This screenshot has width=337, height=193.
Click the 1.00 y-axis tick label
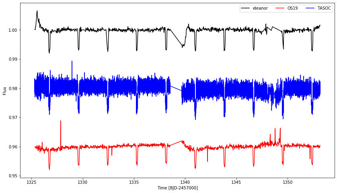[13, 30]
